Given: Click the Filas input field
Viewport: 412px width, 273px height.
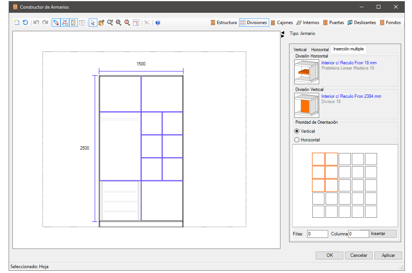Looking at the screenshot, I should (x=317, y=234).
